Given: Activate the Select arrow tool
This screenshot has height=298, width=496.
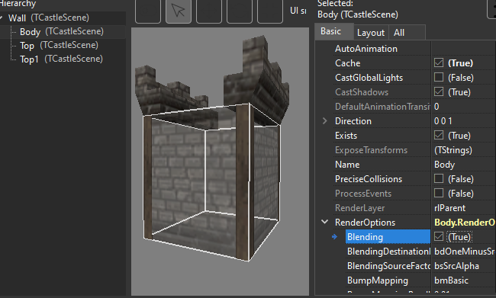Looking at the screenshot, I should point(179,11).
